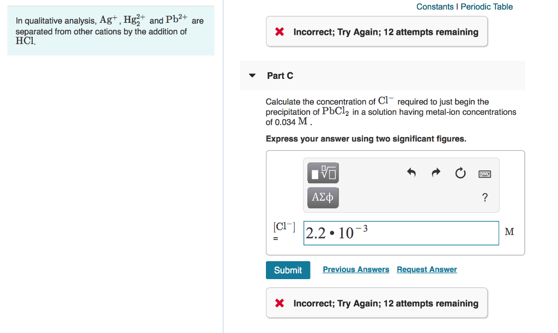This screenshot has width=558, height=333.
Task: View Previous Answers
Action: (356, 269)
